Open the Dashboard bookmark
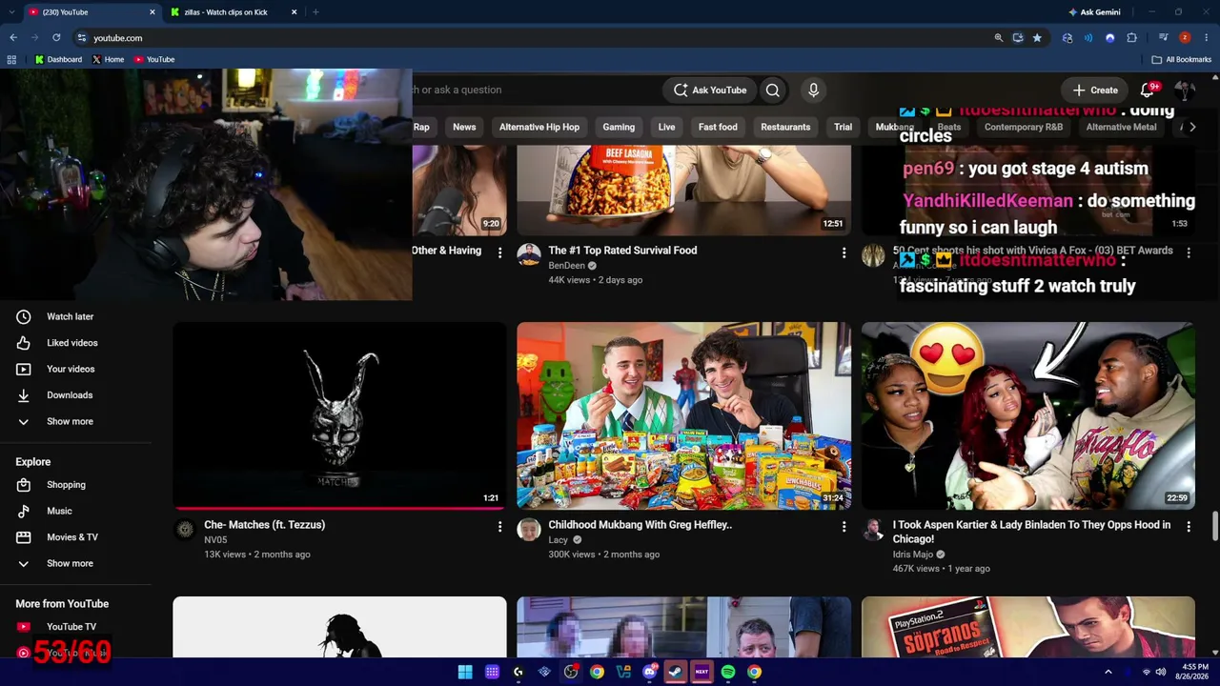This screenshot has height=686, width=1220. [58, 59]
